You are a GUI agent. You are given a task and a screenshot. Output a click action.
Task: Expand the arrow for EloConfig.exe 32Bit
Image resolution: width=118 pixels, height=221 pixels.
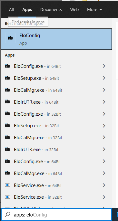pos(104,114)
